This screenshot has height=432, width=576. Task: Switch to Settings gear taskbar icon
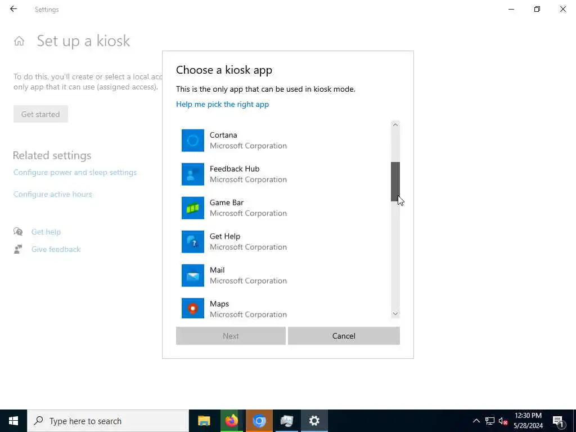point(314,421)
